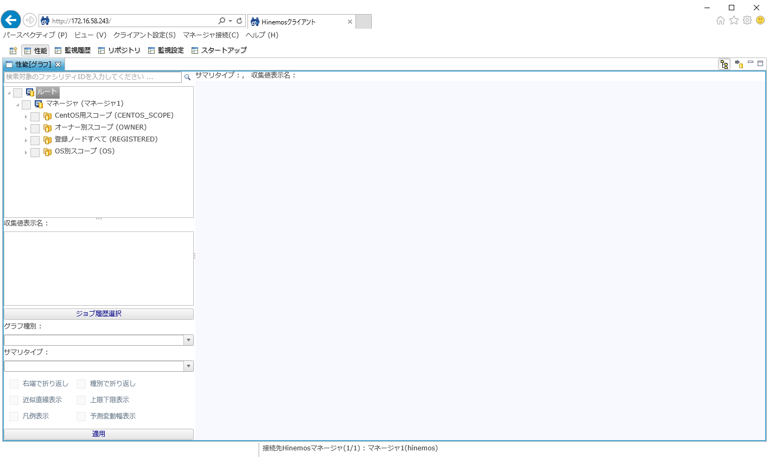Image resolution: width=769 pixels, height=458 pixels.
Task: Check the ルート checkbox
Action: [x=18, y=93]
